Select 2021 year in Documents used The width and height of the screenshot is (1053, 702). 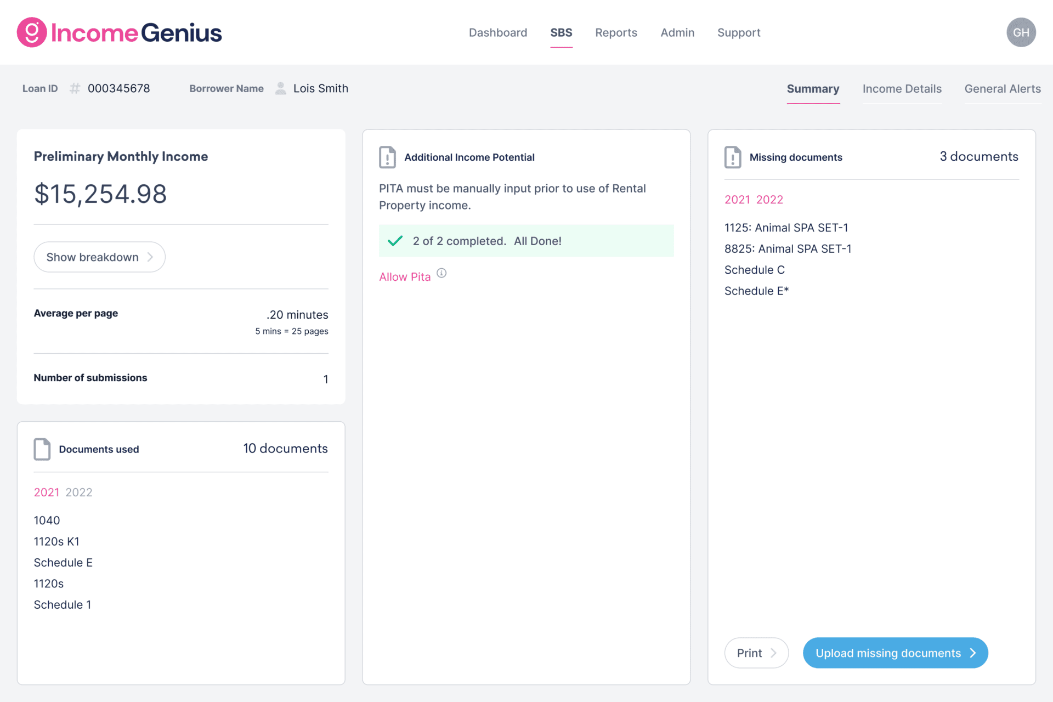[x=47, y=492]
